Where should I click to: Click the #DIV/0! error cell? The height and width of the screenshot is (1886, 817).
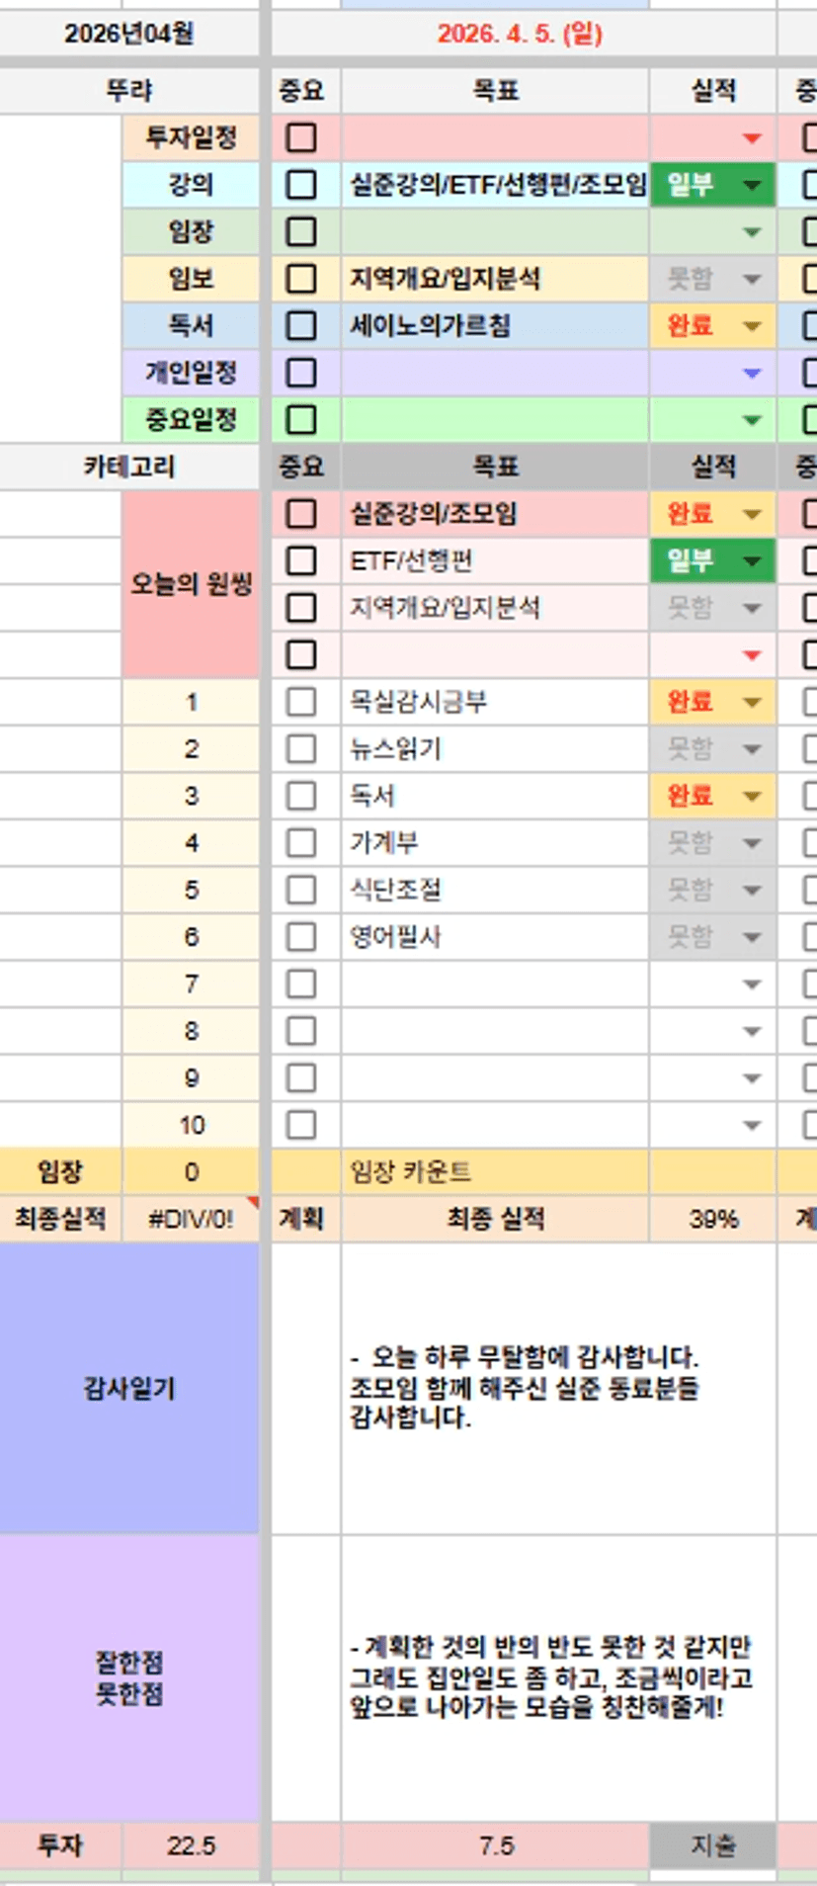191,1219
